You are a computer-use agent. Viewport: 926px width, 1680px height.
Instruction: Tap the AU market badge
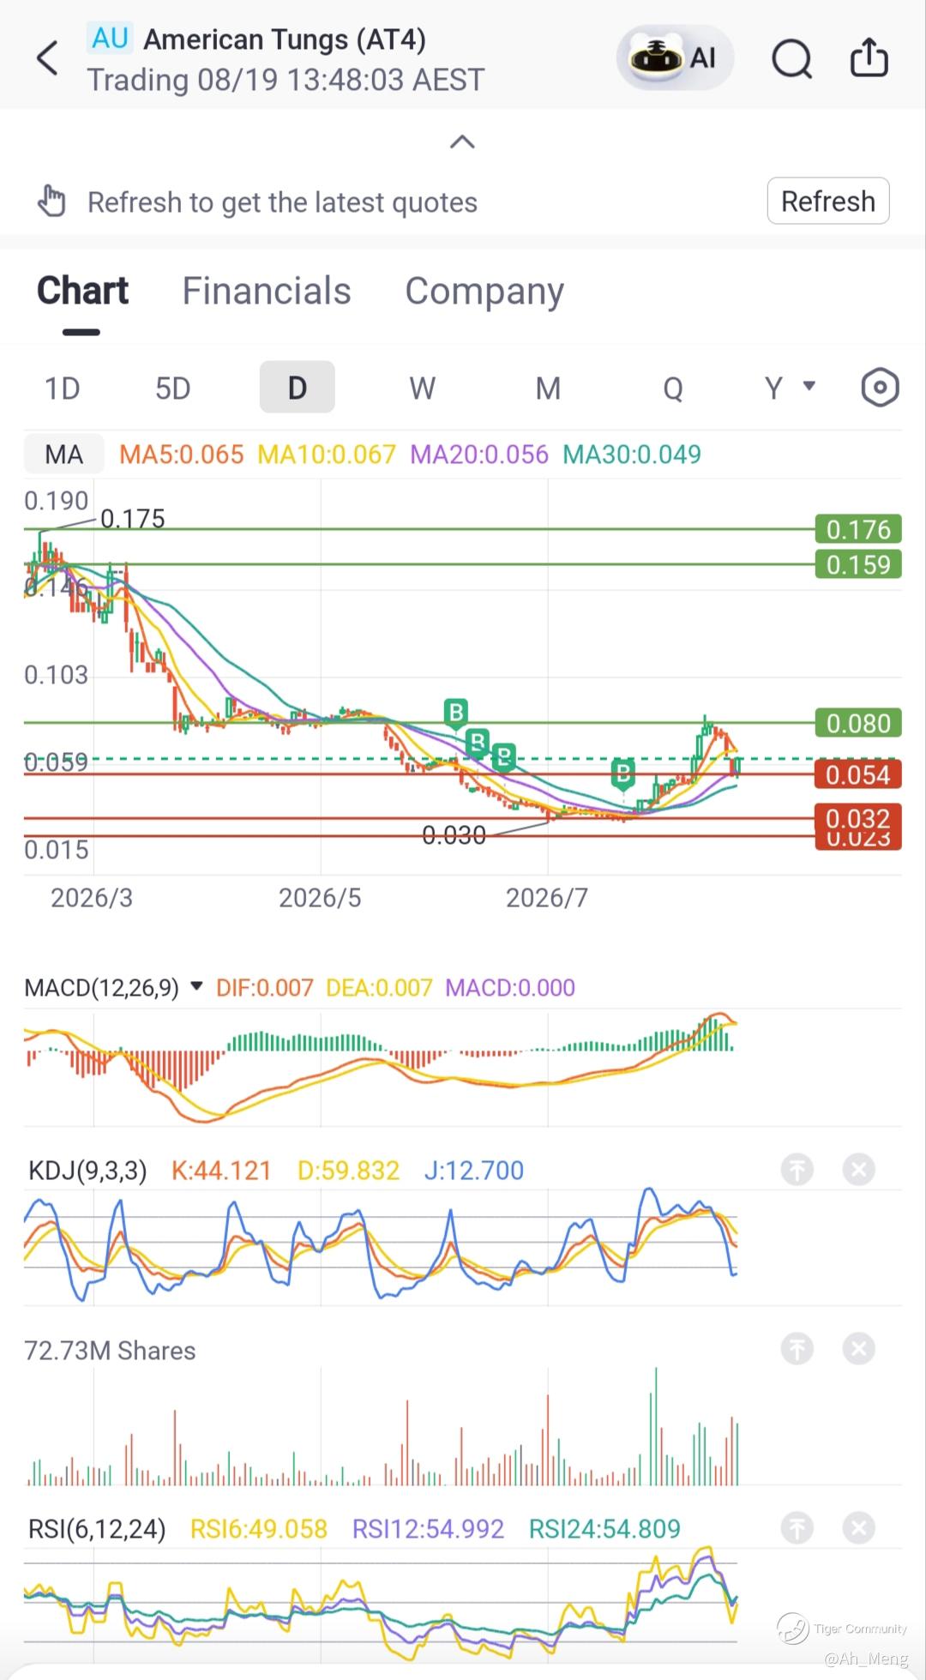click(110, 39)
